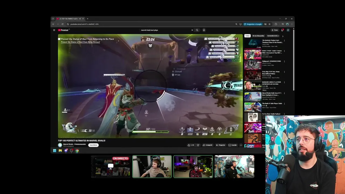Viewport: 345px width, 194px height.
Task: Open options for RANK 1 PUSH video
Action: [284, 51]
